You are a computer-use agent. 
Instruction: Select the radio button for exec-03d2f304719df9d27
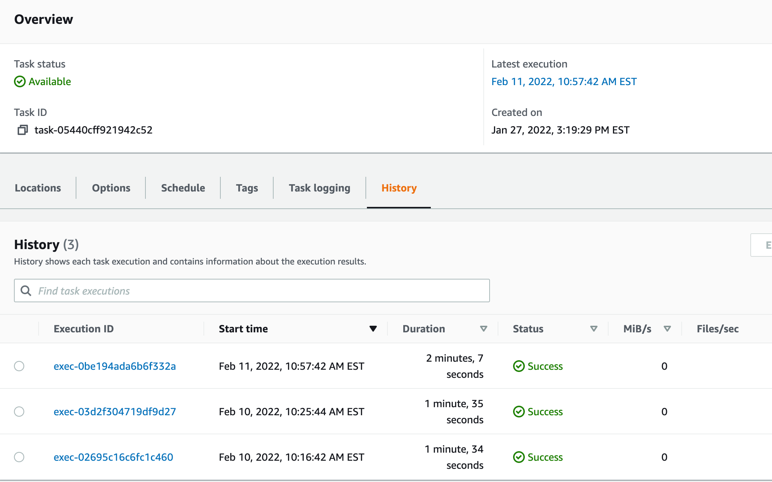point(19,412)
